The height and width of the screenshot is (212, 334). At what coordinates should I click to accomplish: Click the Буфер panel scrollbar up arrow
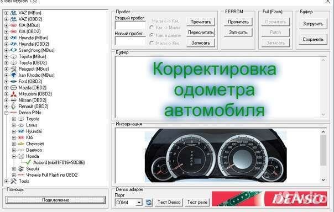point(323,60)
